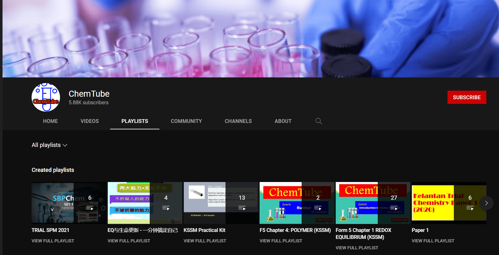View full playlist for EQ与生命更新

pyautogui.click(x=129, y=241)
